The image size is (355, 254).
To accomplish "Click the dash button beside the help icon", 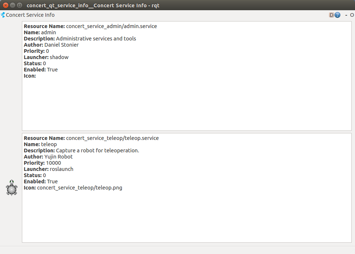I will click(x=346, y=15).
